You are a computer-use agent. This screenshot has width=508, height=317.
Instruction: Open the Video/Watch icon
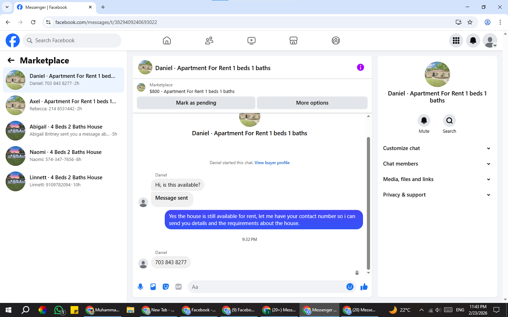click(x=252, y=41)
